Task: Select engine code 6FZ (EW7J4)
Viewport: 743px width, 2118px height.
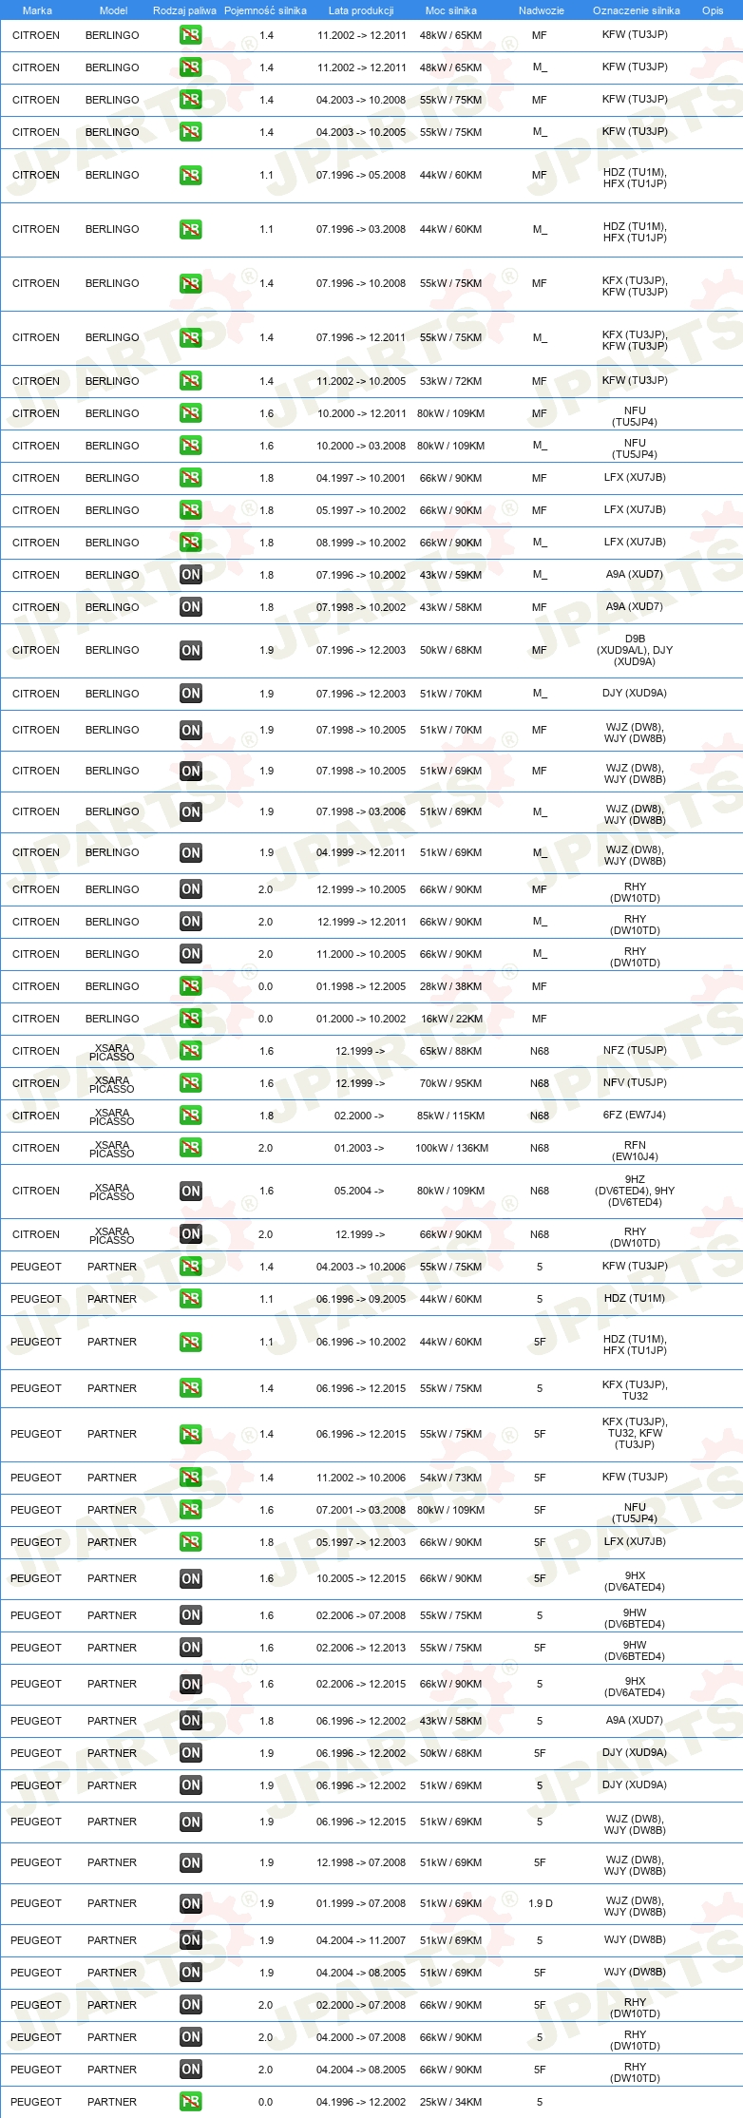Action: tap(635, 1116)
